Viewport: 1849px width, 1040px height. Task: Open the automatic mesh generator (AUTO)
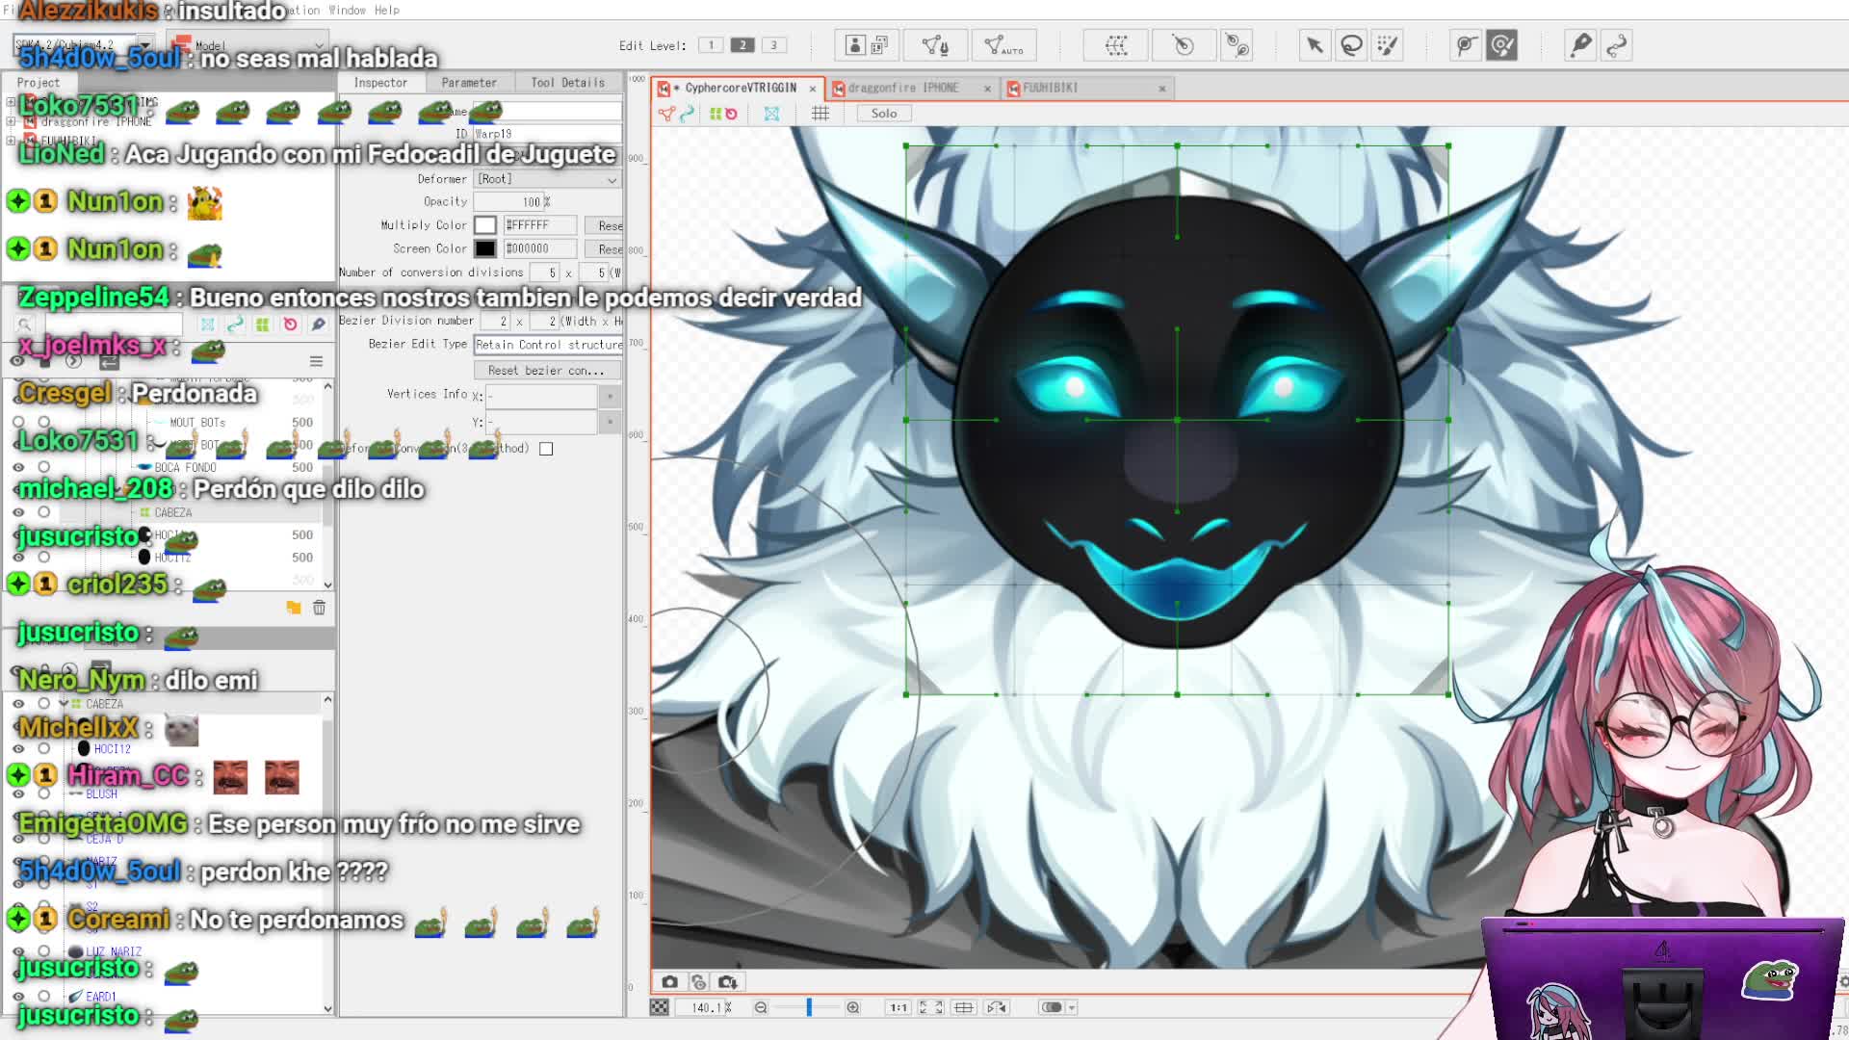tap(1003, 45)
